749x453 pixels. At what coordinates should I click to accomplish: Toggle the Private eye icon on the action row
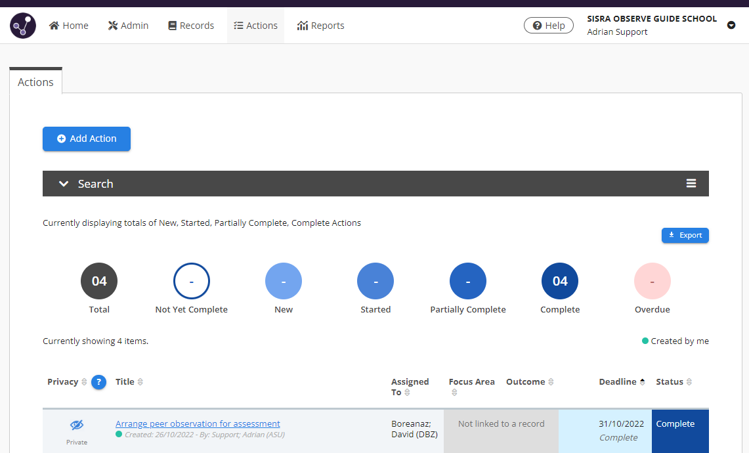(x=76, y=423)
